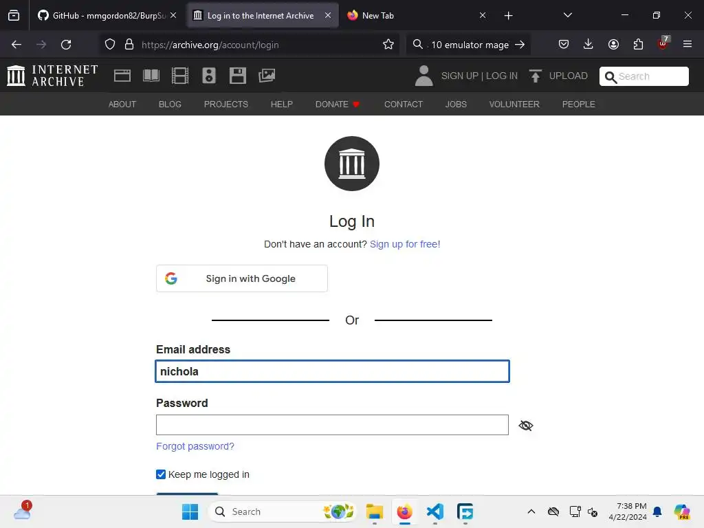Click the address bar URL archive.org/account/login

pos(210,45)
